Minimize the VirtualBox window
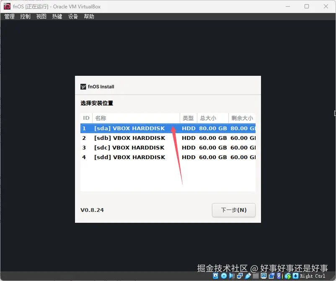The width and height of the screenshot is (336, 281). [x=288, y=6]
